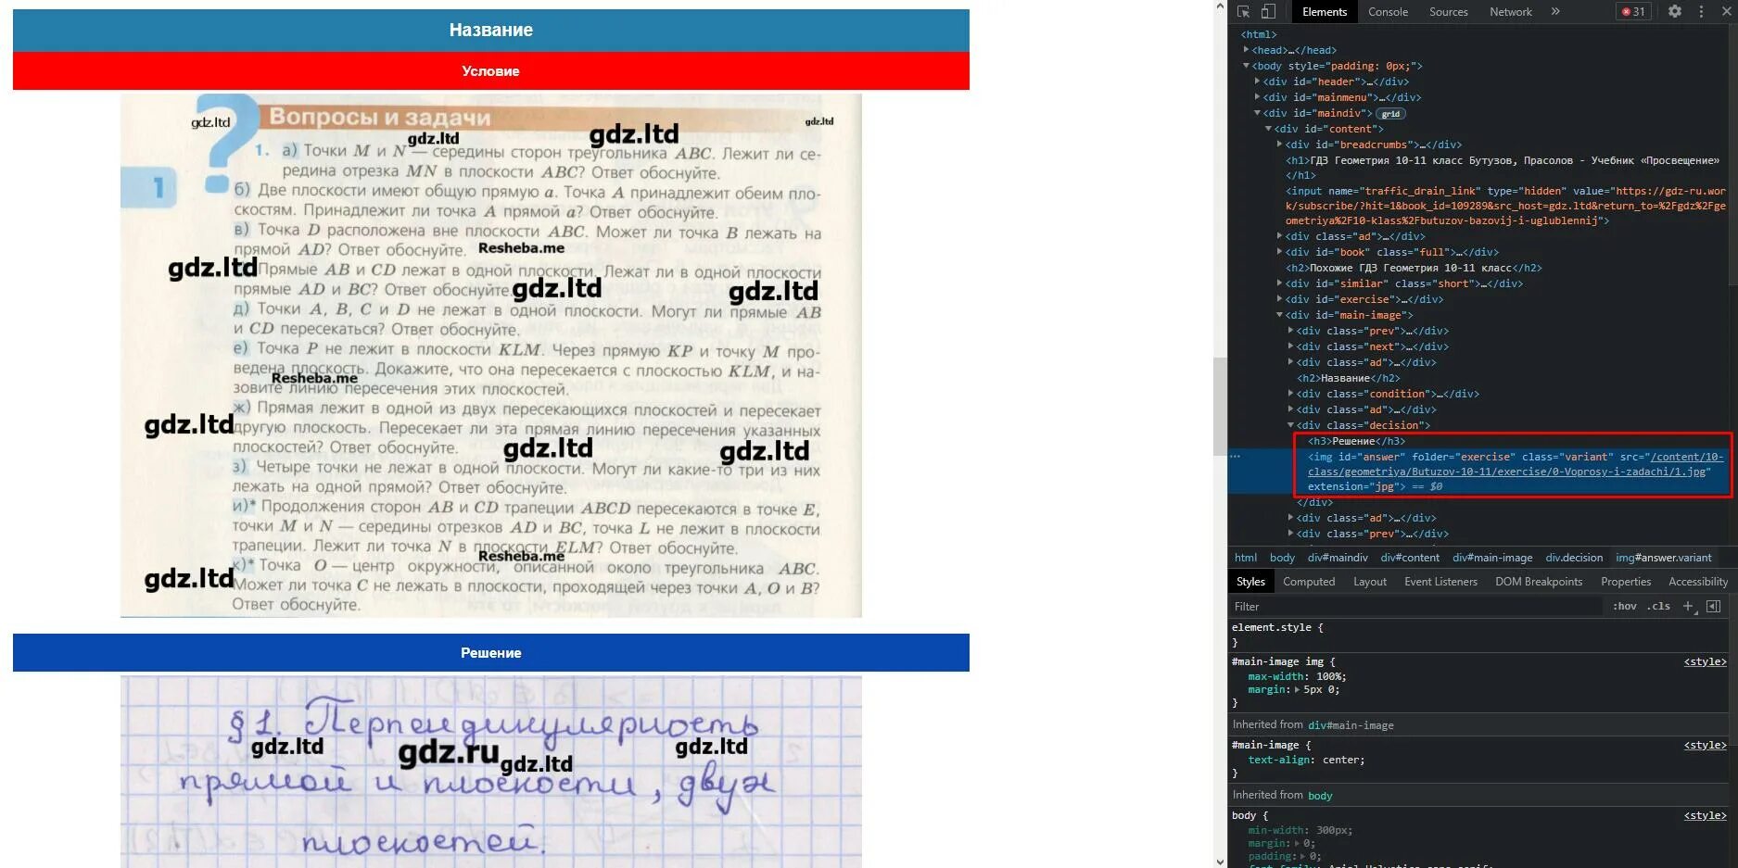The height and width of the screenshot is (868, 1738).
Task: Select the h3 Решение node in DOM tree
Action: tap(1356, 441)
